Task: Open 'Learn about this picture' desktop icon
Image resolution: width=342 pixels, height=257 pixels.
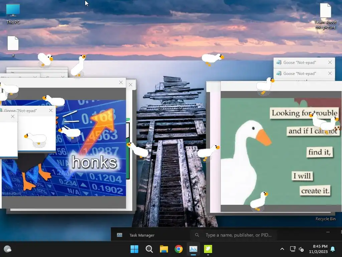Action: (325, 16)
